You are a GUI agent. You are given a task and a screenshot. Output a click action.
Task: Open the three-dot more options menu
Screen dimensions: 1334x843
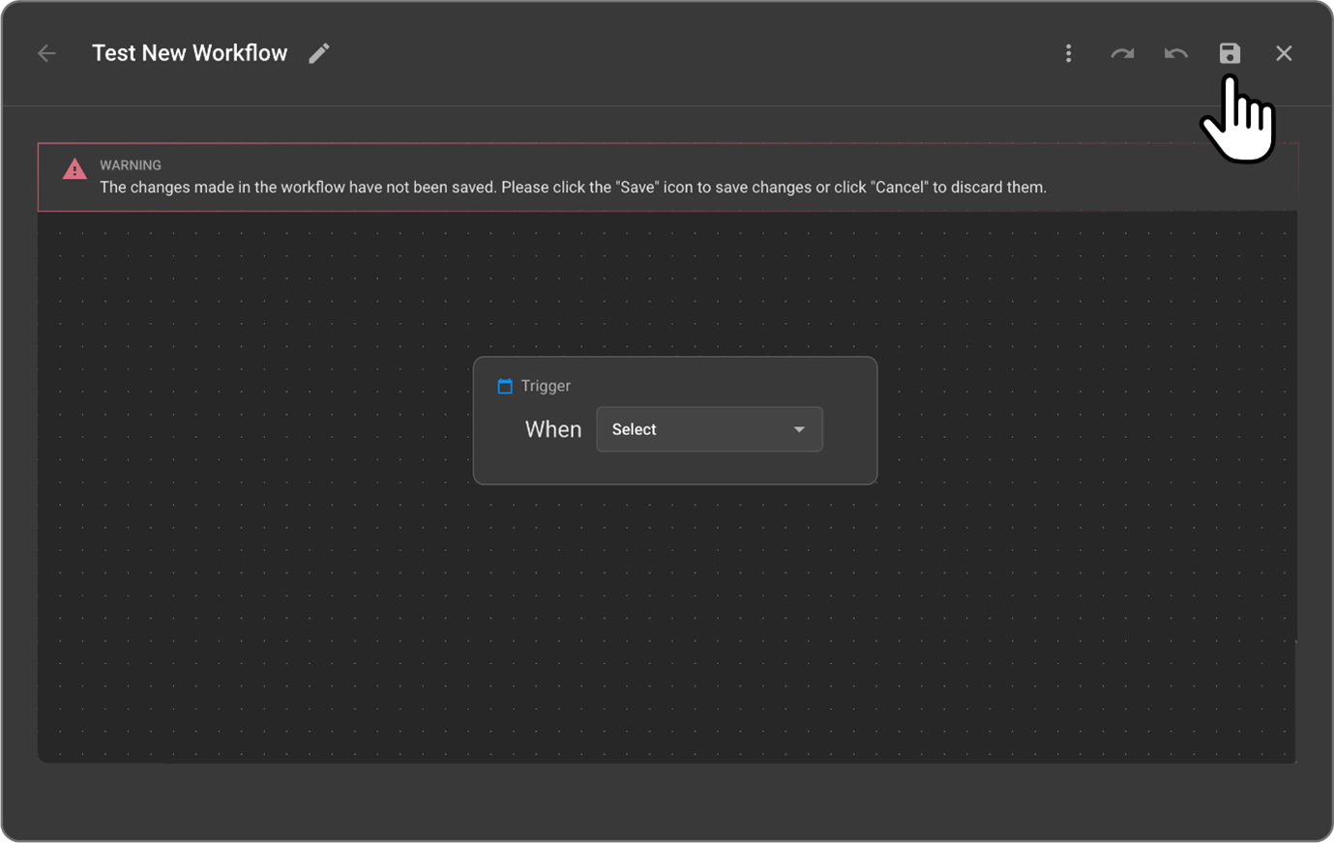click(1068, 53)
